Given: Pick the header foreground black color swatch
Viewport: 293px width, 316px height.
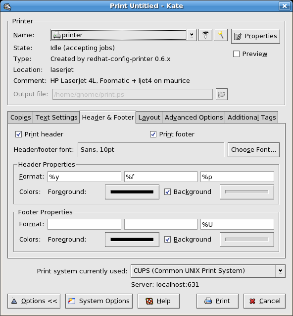Looking at the screenshot, I should (132, 192).
